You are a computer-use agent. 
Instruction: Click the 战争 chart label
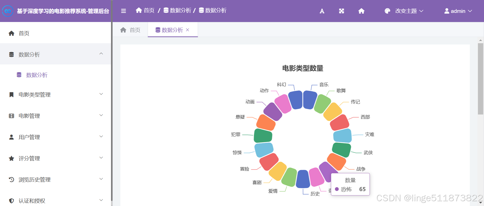(361, 169)
